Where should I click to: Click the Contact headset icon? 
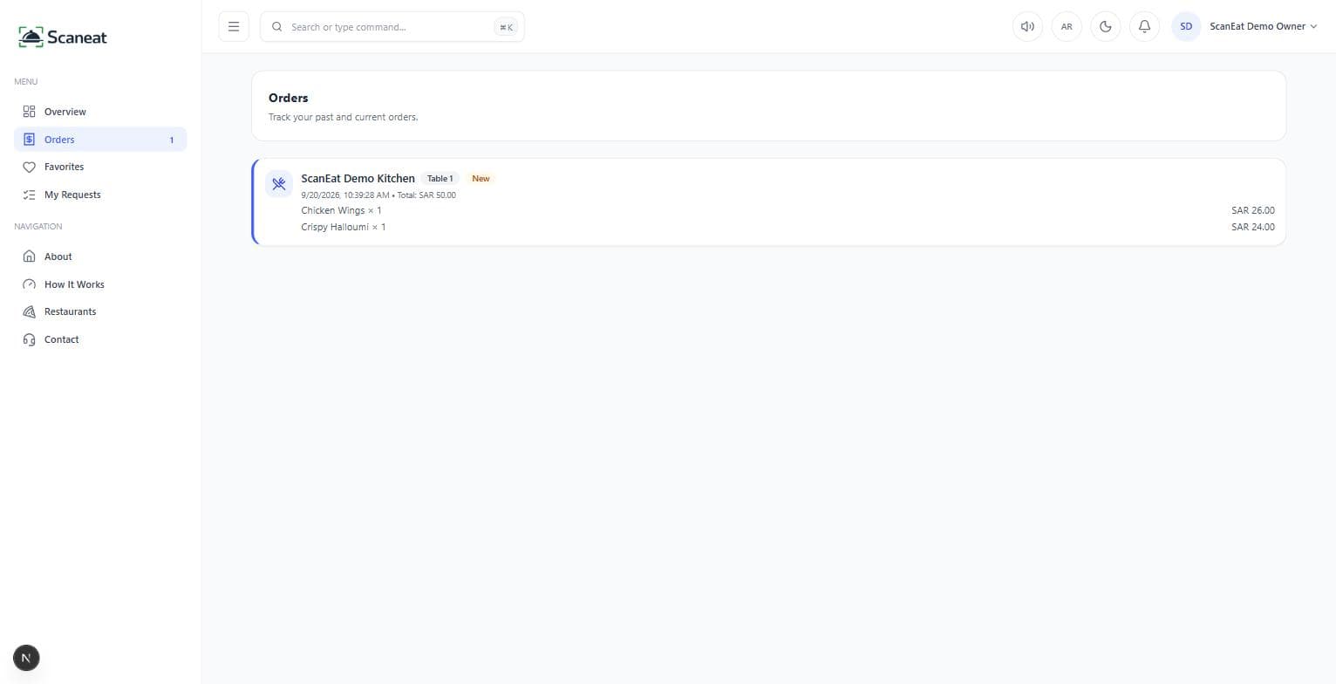29,339
